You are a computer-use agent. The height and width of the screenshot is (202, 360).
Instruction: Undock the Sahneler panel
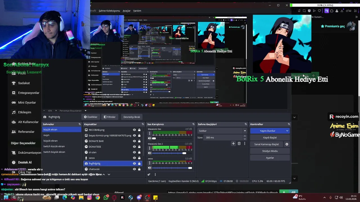click(80, 124)
